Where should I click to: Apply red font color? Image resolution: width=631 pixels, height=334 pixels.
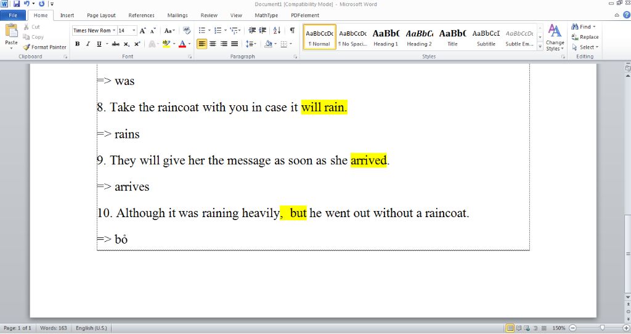pyautogui.click(x=182, y=44)
